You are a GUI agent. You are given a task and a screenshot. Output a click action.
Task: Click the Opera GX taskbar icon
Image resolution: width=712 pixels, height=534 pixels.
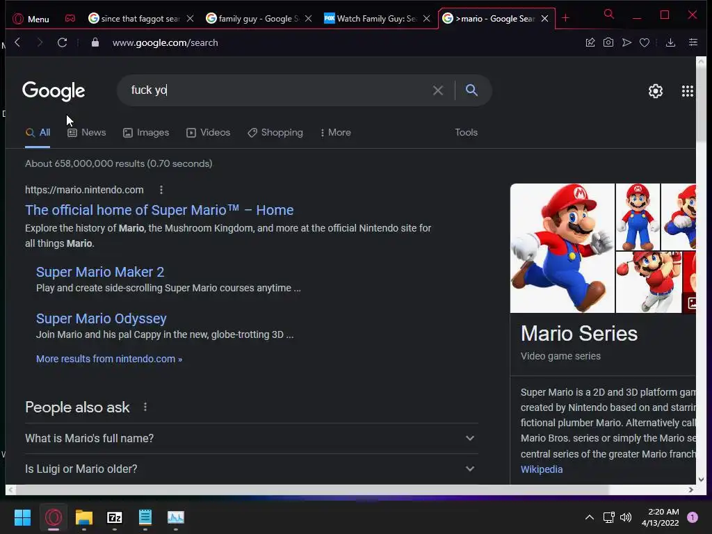[x=54, y=517]
